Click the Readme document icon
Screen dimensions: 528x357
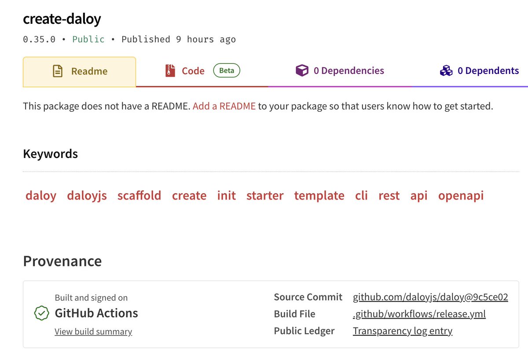point(58,71)
